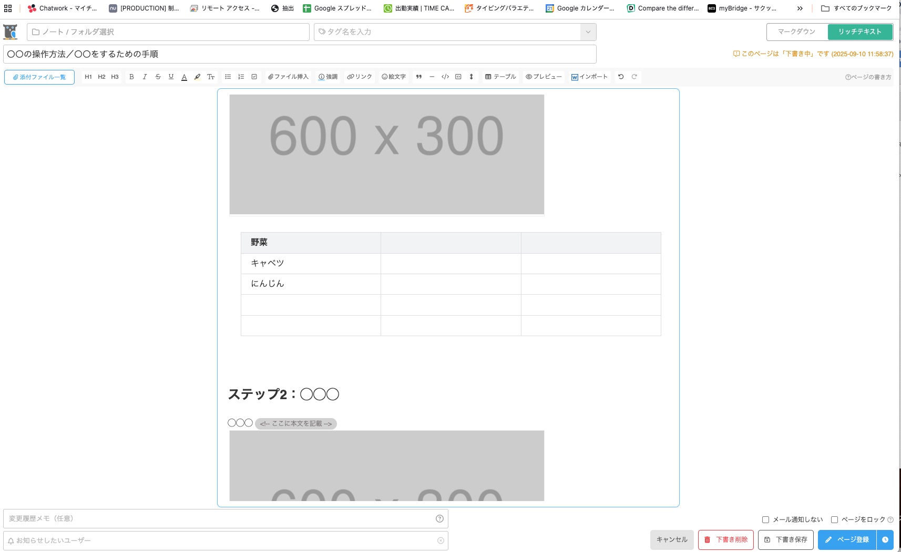Insert a blockquote with the quote icon
Viewport: 901px width, 552px height.
pyautogui.click(x=418, y=77)
